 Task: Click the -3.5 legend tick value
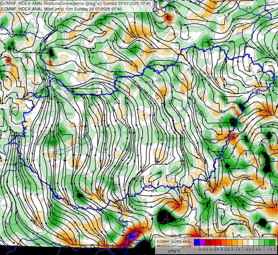(x=216, y=250)
